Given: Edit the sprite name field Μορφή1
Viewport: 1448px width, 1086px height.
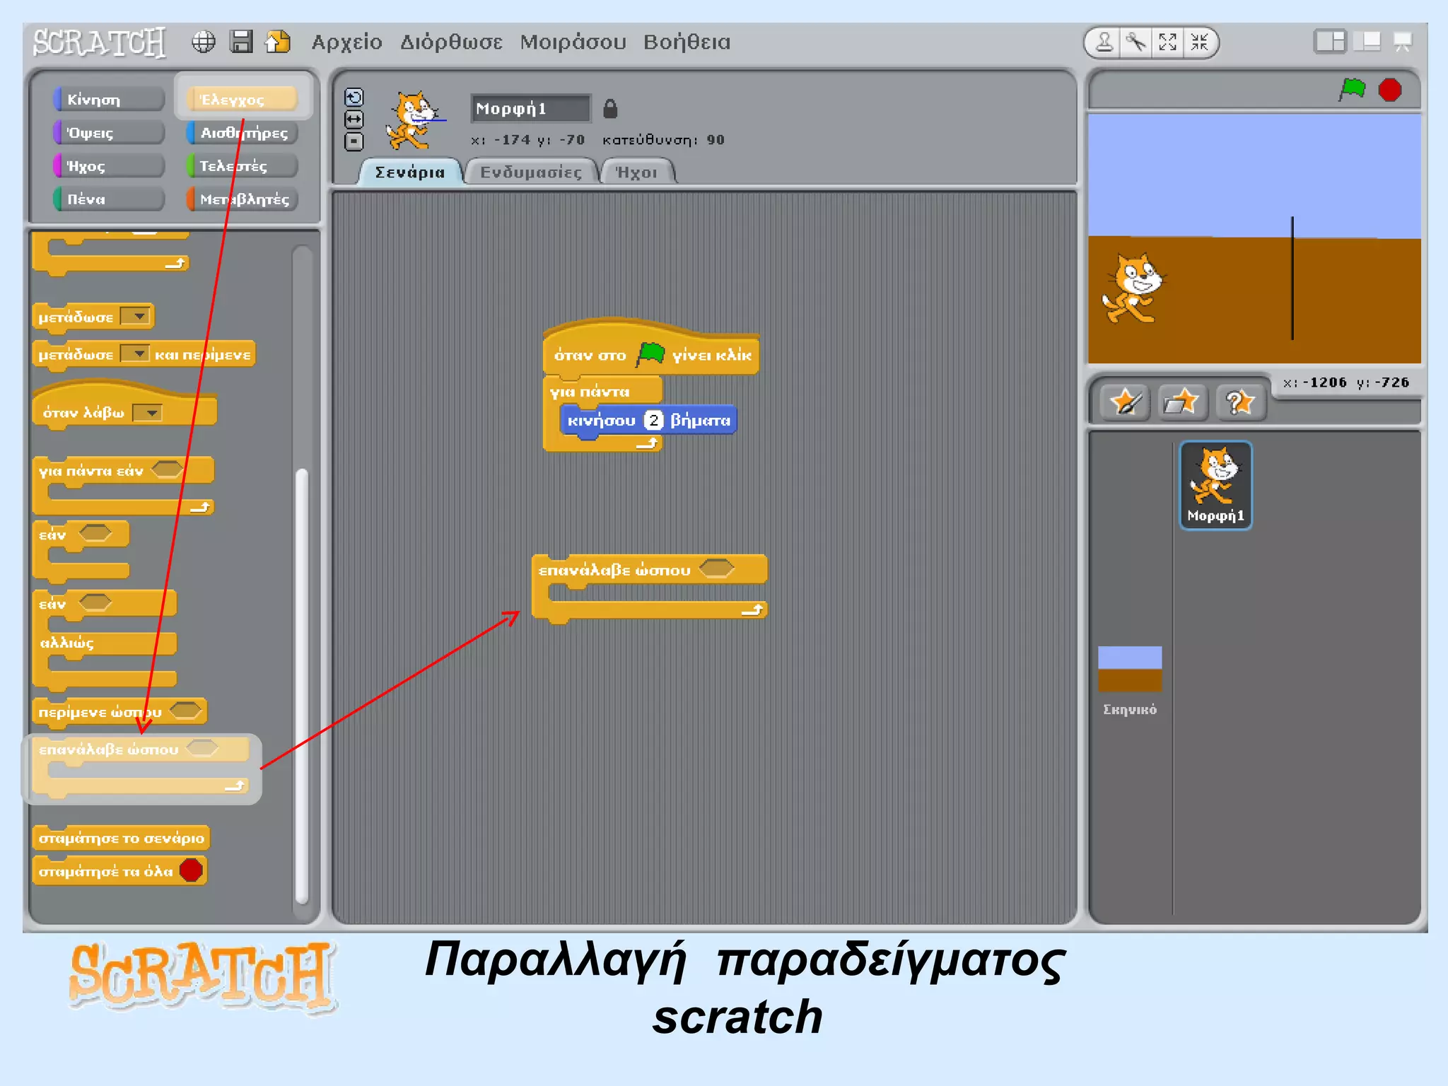Looking at the screenshot, I should pos(530,109).
